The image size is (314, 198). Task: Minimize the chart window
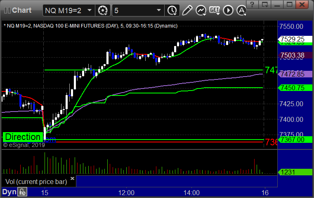click(277, 5)
